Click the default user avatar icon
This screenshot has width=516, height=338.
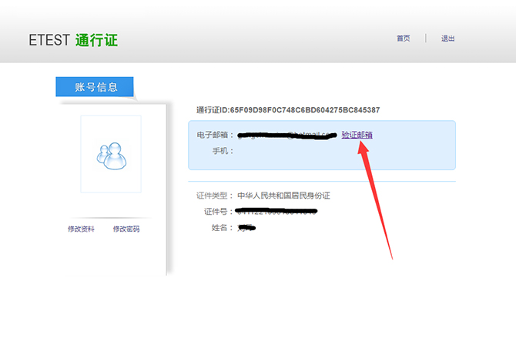(111, 153)
